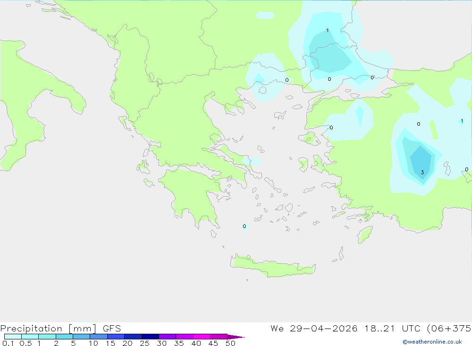The height and width of the screenshot is (346, 472).
Task: Click legend scale label '50'
Action: pyautogui.click(x=230, y=343)
